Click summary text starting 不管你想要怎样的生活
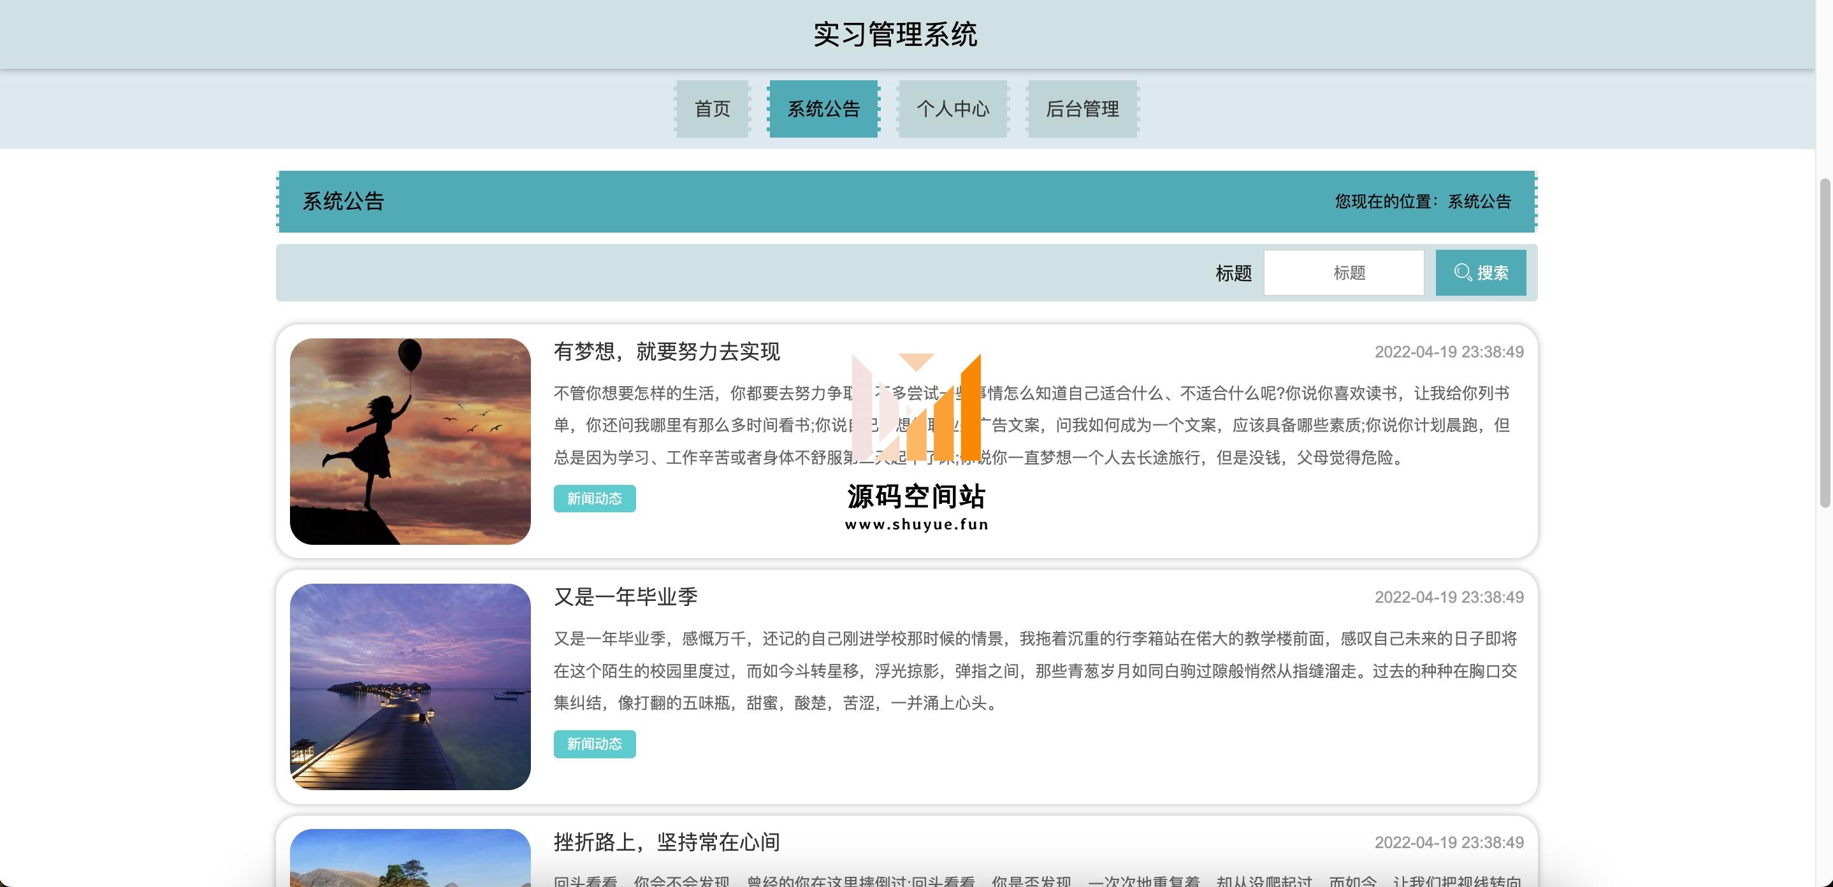This screenshot has height=887, width=1833. click(1032, 426)
